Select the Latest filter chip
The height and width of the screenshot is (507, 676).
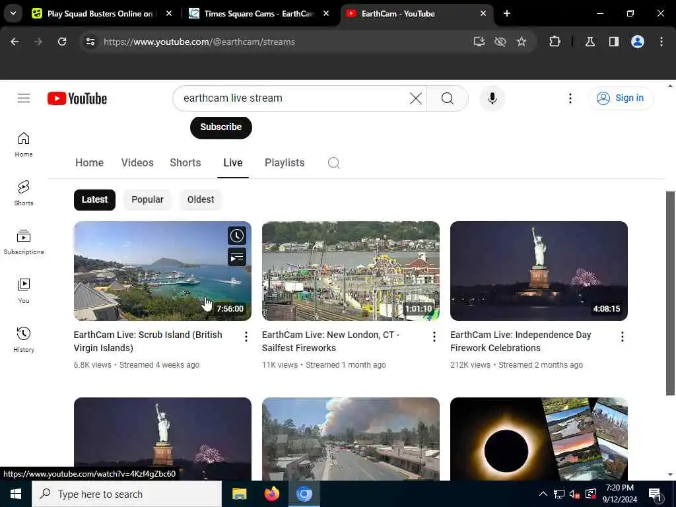pyautogui.click(x=94, y=199)
